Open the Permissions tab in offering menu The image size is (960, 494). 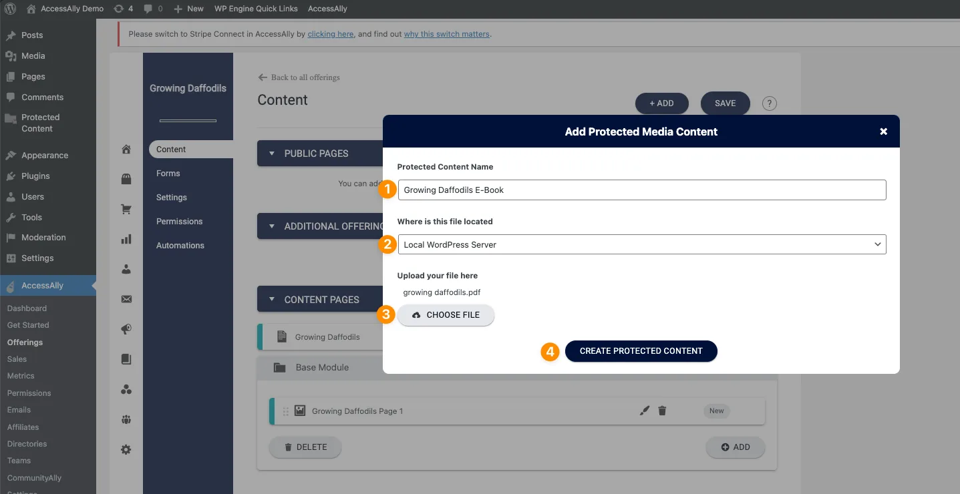click(x=179, y=222)
